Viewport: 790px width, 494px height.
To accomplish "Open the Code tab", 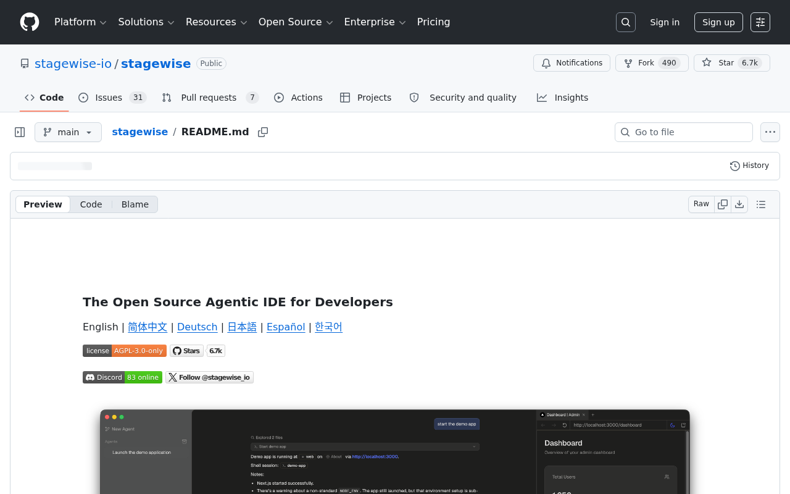I will pos(44,98).
